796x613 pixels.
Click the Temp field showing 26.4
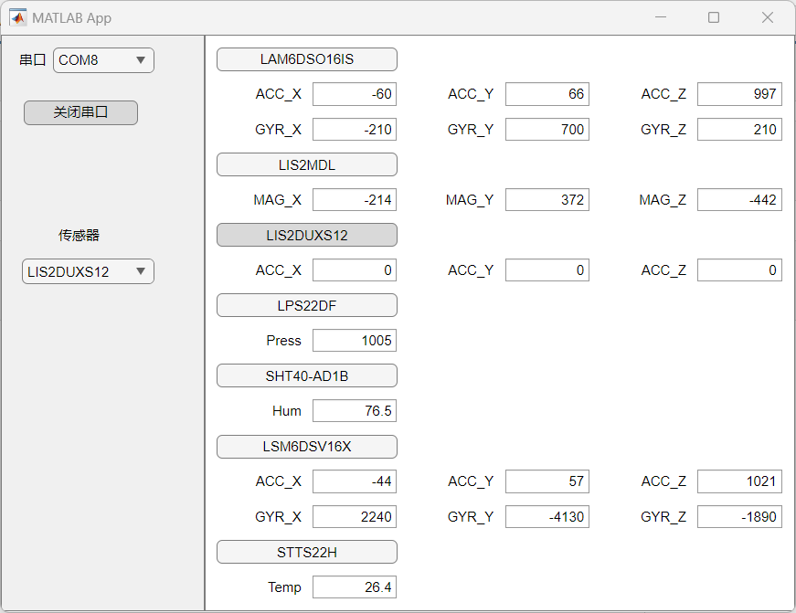(355, 587)
